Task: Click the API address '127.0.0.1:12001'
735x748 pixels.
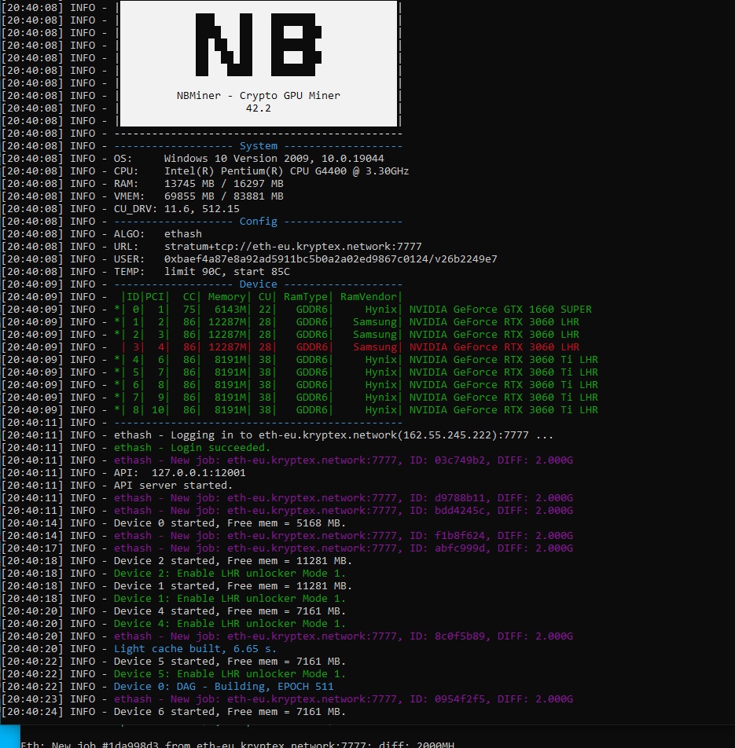Action: click(199, 473)
